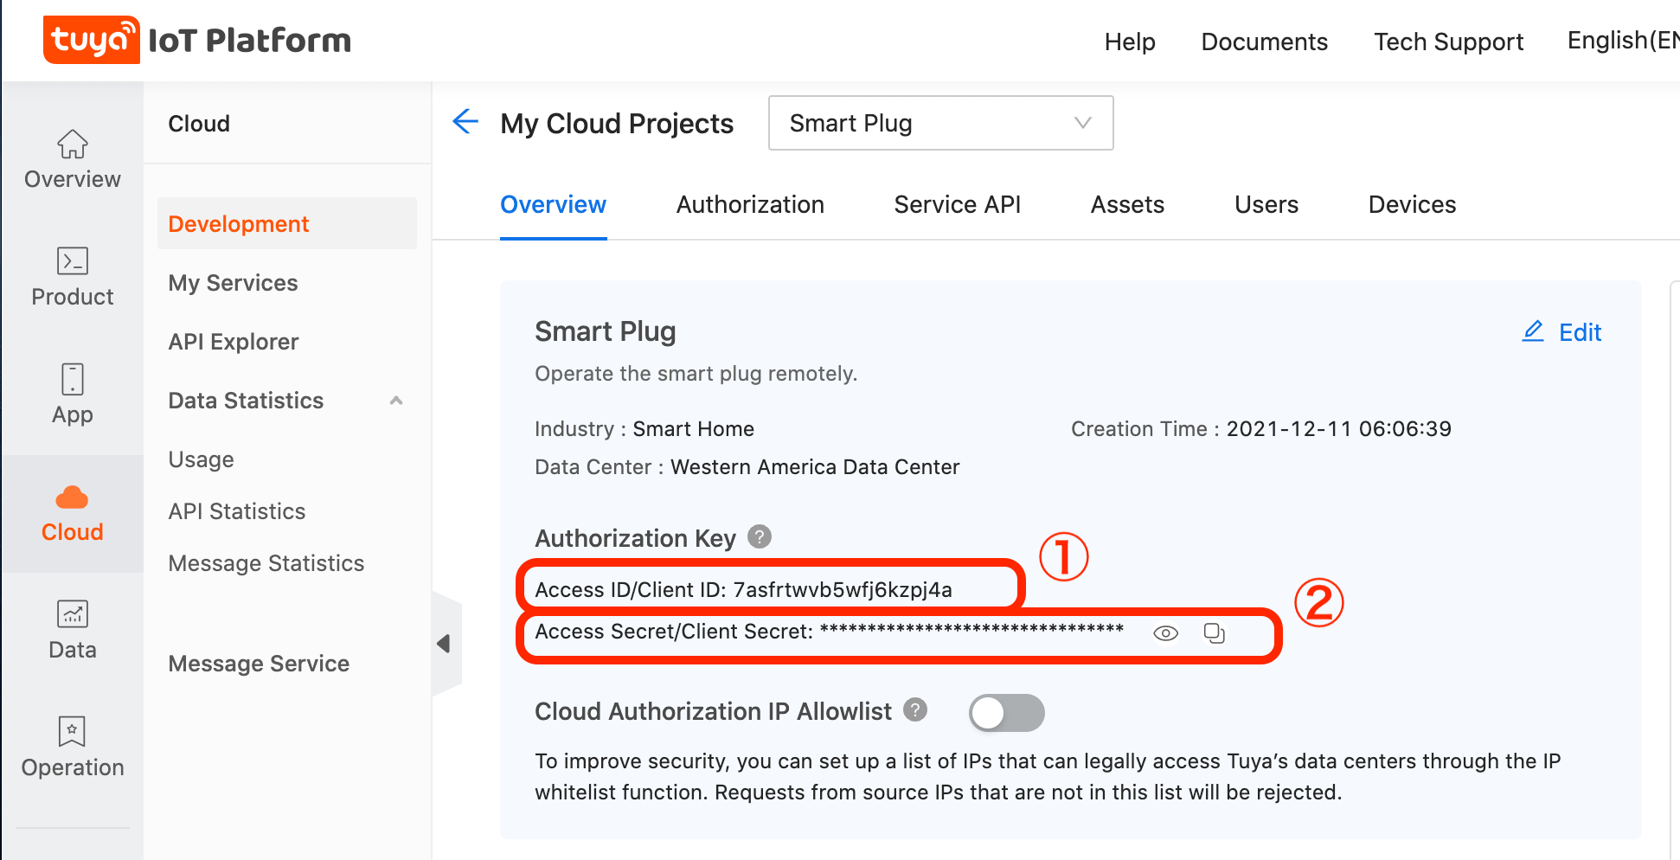Switch to the Authorization tab
This screenshot has height=860, width=1680.
(750, 205)
